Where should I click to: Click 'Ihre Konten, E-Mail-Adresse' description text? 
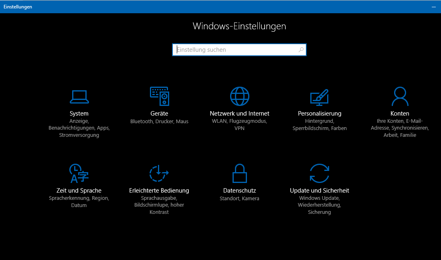pos(400,128)
